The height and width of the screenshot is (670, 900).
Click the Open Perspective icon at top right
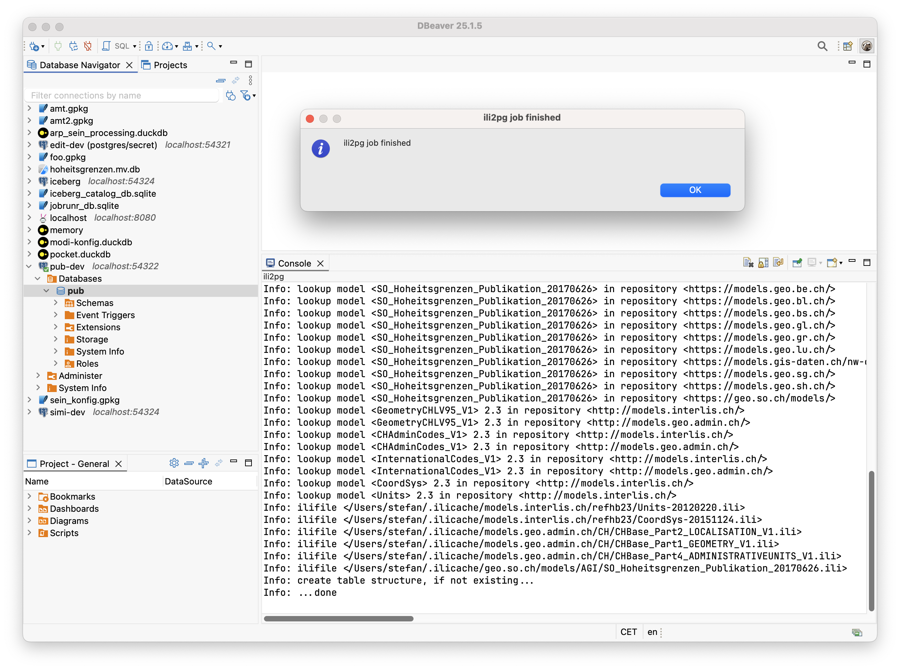tap(848, 46)
